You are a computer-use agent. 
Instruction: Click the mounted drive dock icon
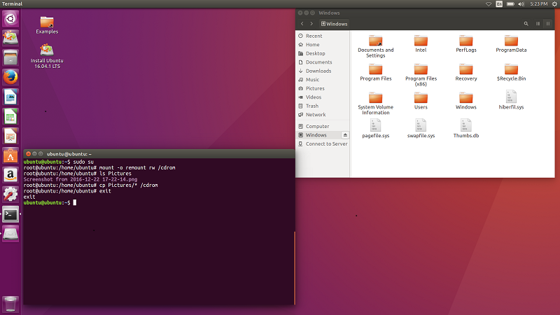[x=10, y=234]
